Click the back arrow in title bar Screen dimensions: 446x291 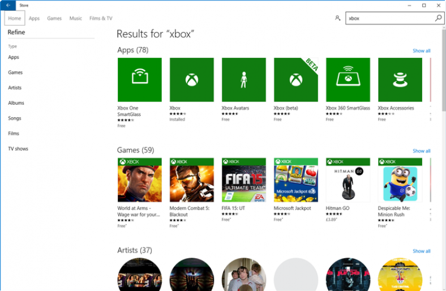[8, 5]
